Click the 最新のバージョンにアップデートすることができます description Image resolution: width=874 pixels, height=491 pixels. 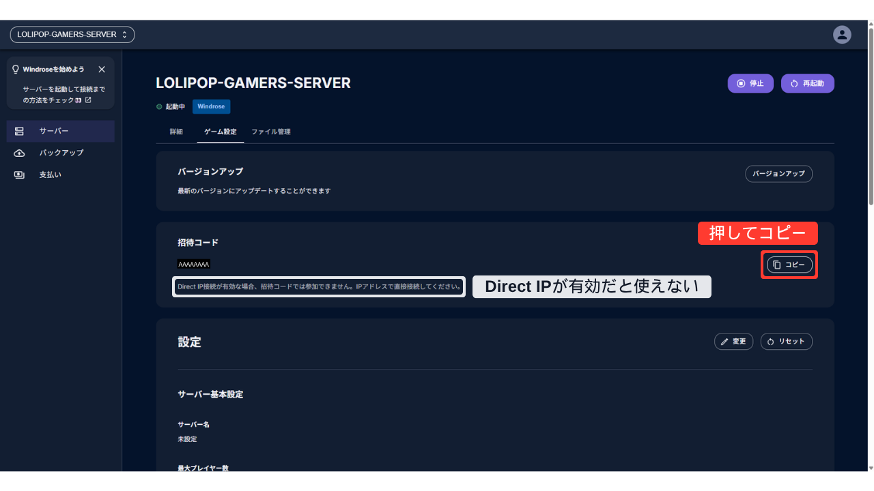point(254,191)
